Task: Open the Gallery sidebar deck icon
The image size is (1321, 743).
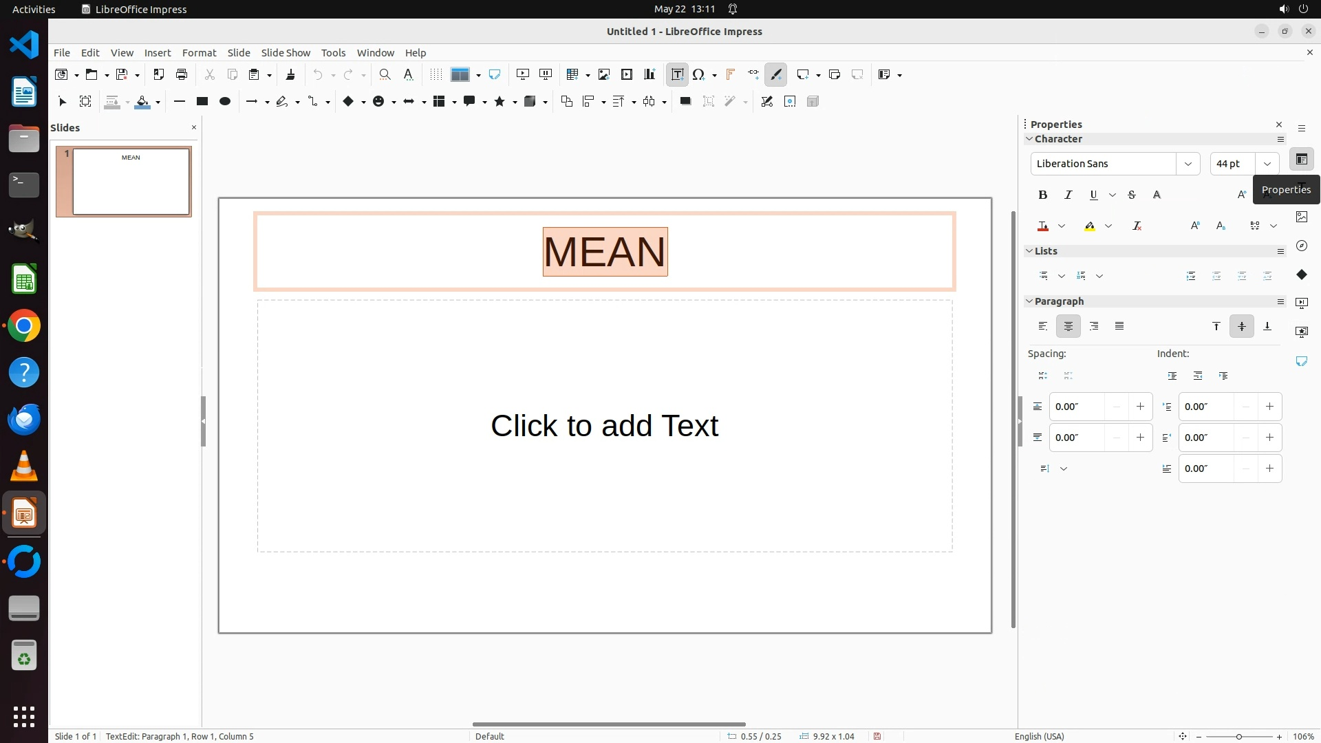Action: click(1301, 217)
